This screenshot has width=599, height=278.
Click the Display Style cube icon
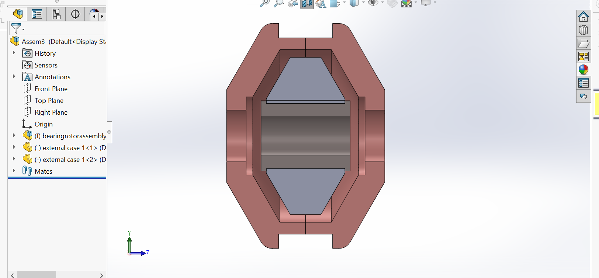click(354, 3)
